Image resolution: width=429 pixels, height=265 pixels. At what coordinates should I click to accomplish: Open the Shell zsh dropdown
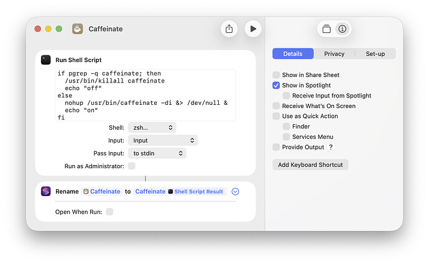point(152,127)
